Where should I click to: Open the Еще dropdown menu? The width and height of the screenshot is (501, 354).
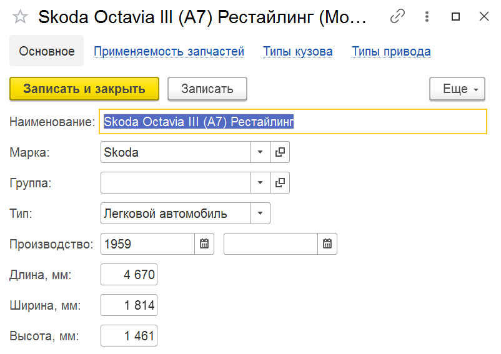[x=457, y=89]
